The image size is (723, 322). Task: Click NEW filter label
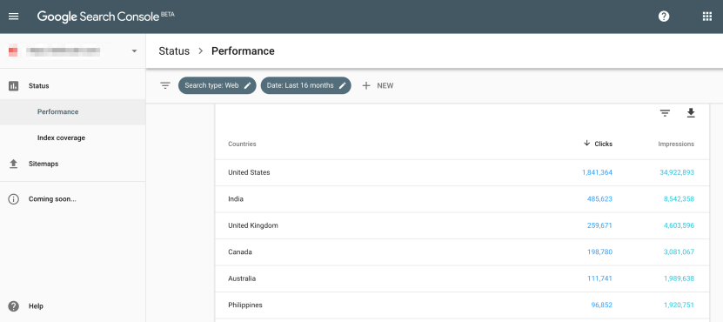[385, 85]
